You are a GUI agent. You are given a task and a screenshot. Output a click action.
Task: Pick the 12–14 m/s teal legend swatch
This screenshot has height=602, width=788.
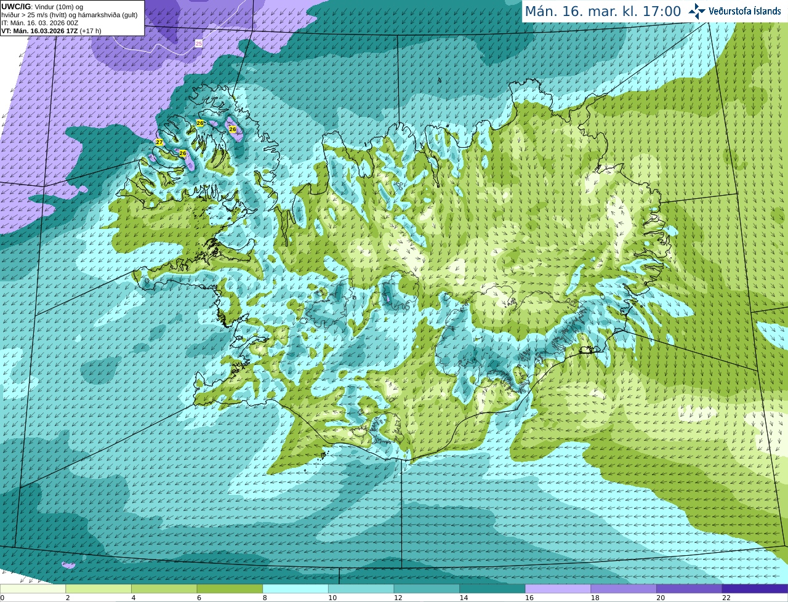[427, 589]
